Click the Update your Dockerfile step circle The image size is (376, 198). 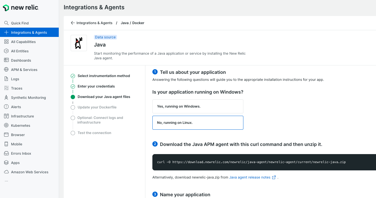point(73,107)
